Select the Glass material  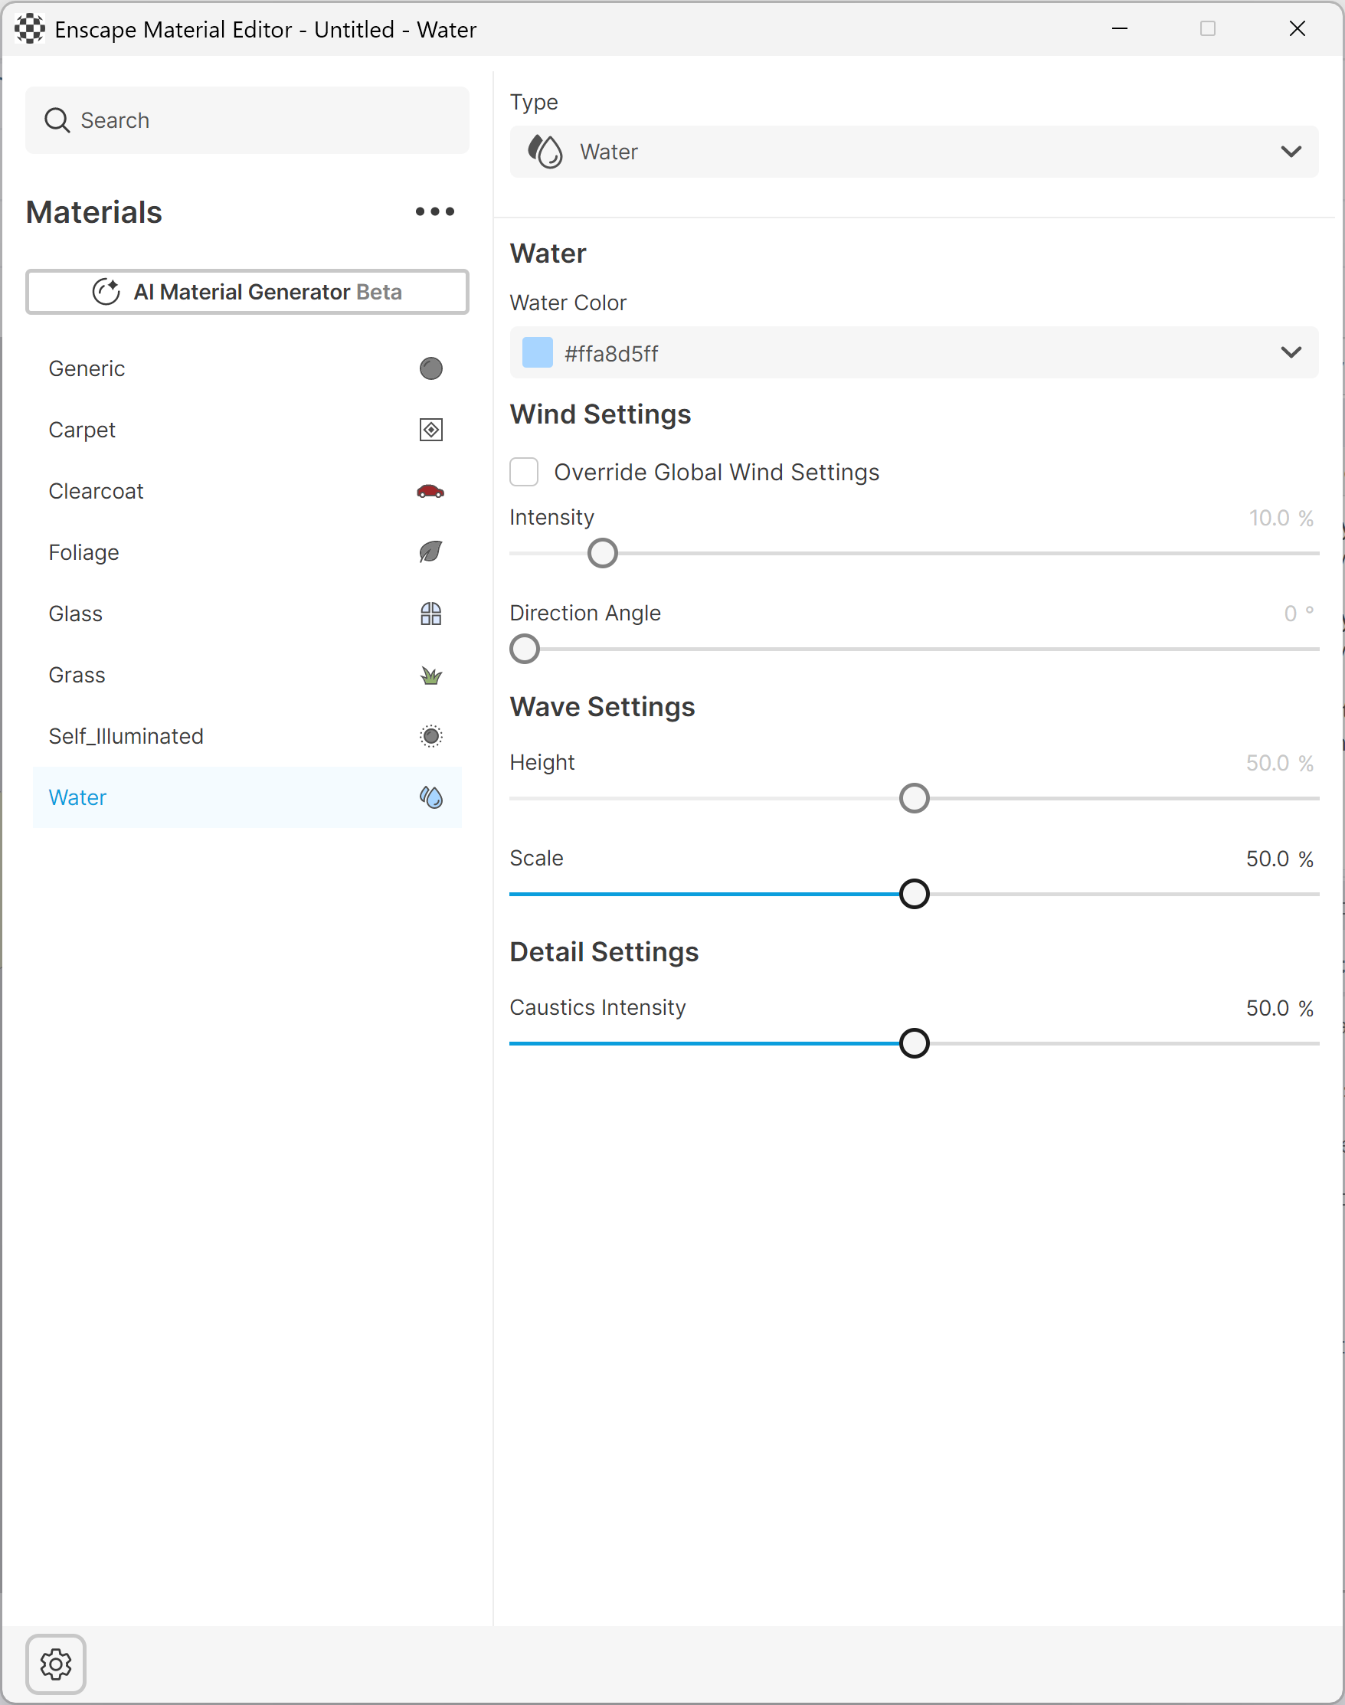click(247, 614)
